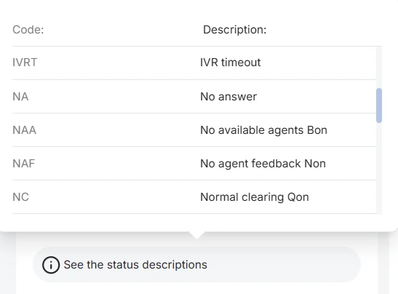Click the popup scrollbar thumb

[379, 106]
